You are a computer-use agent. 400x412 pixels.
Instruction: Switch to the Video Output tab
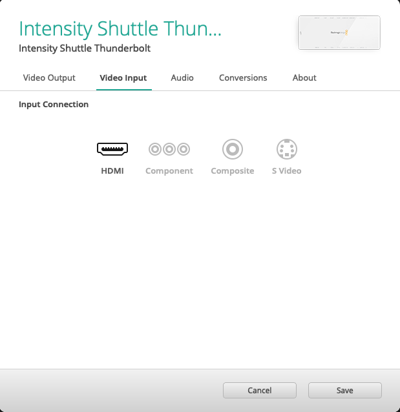pyautogui.click(x=49, y=77)
